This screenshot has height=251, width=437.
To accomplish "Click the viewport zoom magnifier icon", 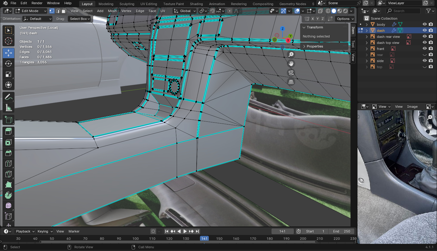I will [x=291, y=54].
